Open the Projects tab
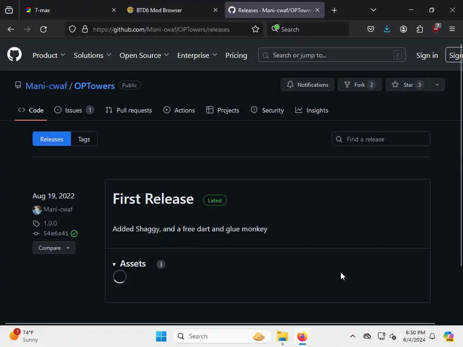 click(222, 110)
